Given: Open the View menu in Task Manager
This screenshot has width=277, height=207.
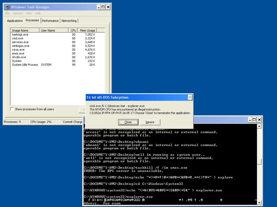Looking at the screenshot, I should (x=29, y=13).
